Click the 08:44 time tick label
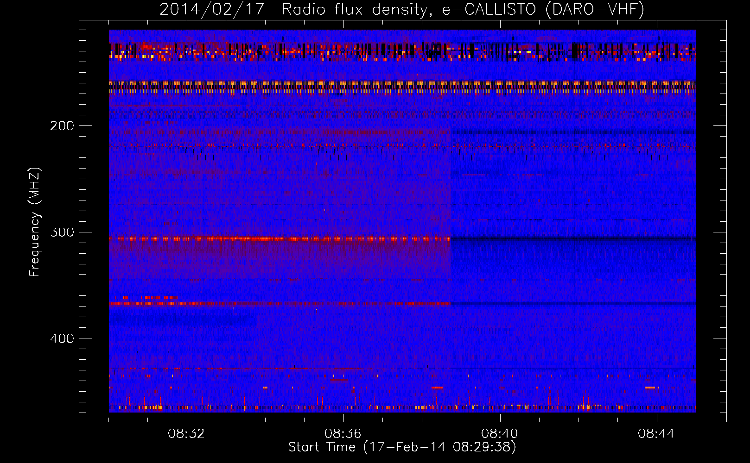The height and width of the screenshot is (463, 750). click(x=656, y=434)
